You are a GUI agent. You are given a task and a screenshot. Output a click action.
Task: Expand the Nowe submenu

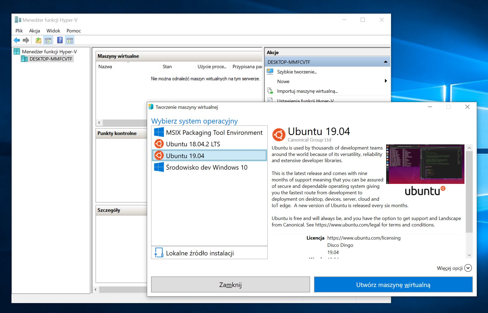(386, 81)
